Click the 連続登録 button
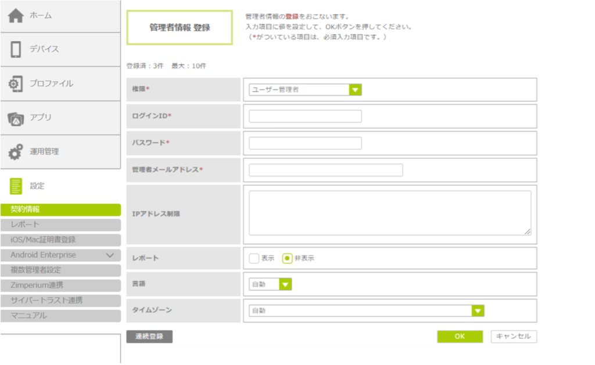 pyautogui.click(x=149, y=337)
